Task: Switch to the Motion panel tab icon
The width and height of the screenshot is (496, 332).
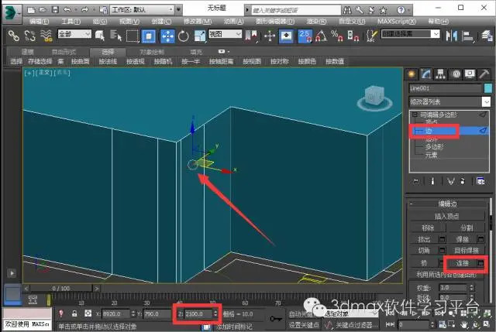Action: (x=456, y=74)
